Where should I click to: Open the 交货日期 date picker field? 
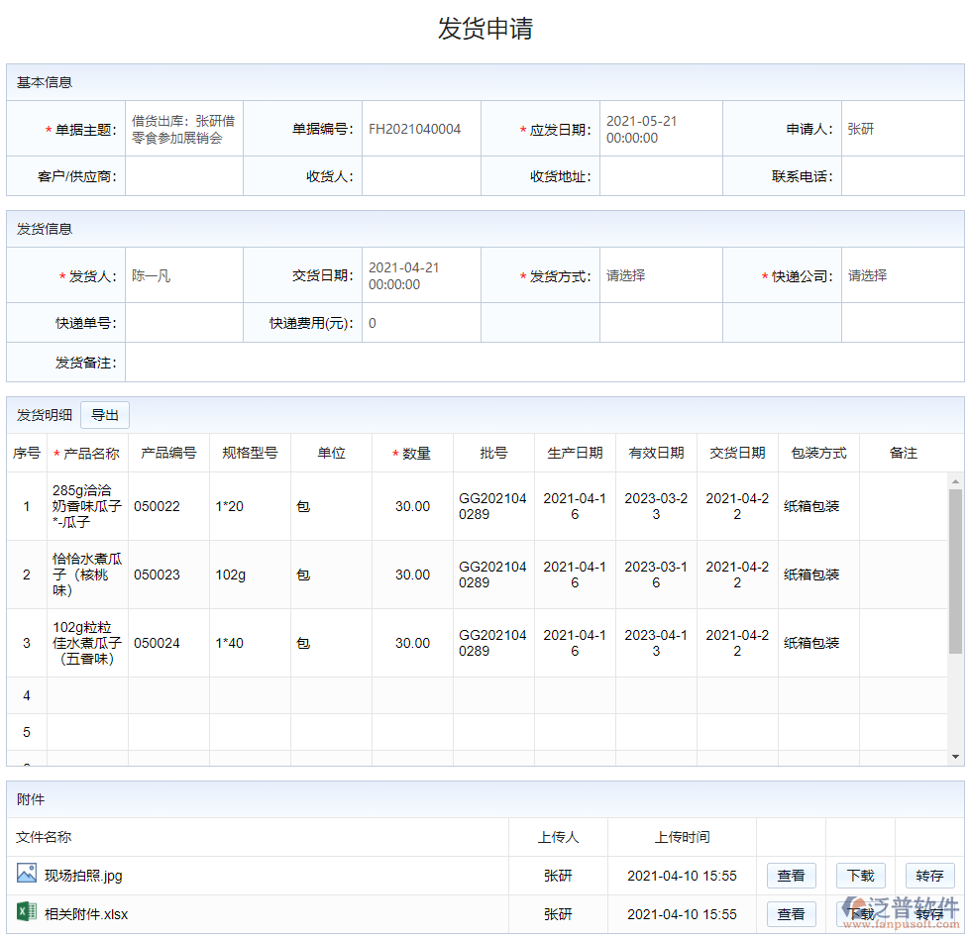pos(420,275)
